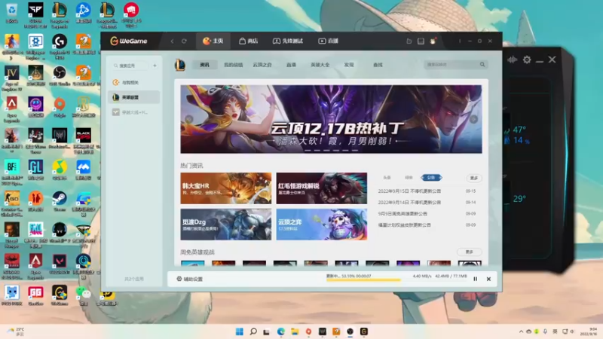Open File Explorer from the taskbar
This screenshot has width=603, height=339.
tap(295, 331)
